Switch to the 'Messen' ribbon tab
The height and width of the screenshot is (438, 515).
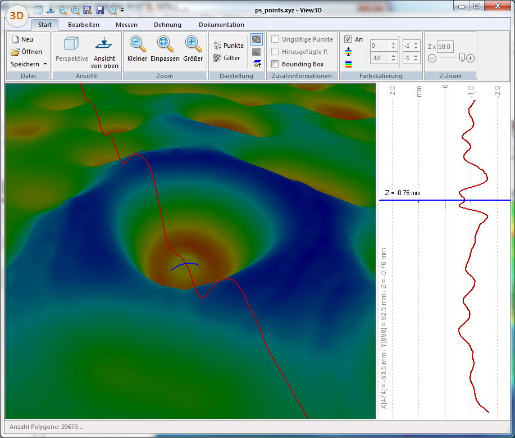tap(126, 25)
